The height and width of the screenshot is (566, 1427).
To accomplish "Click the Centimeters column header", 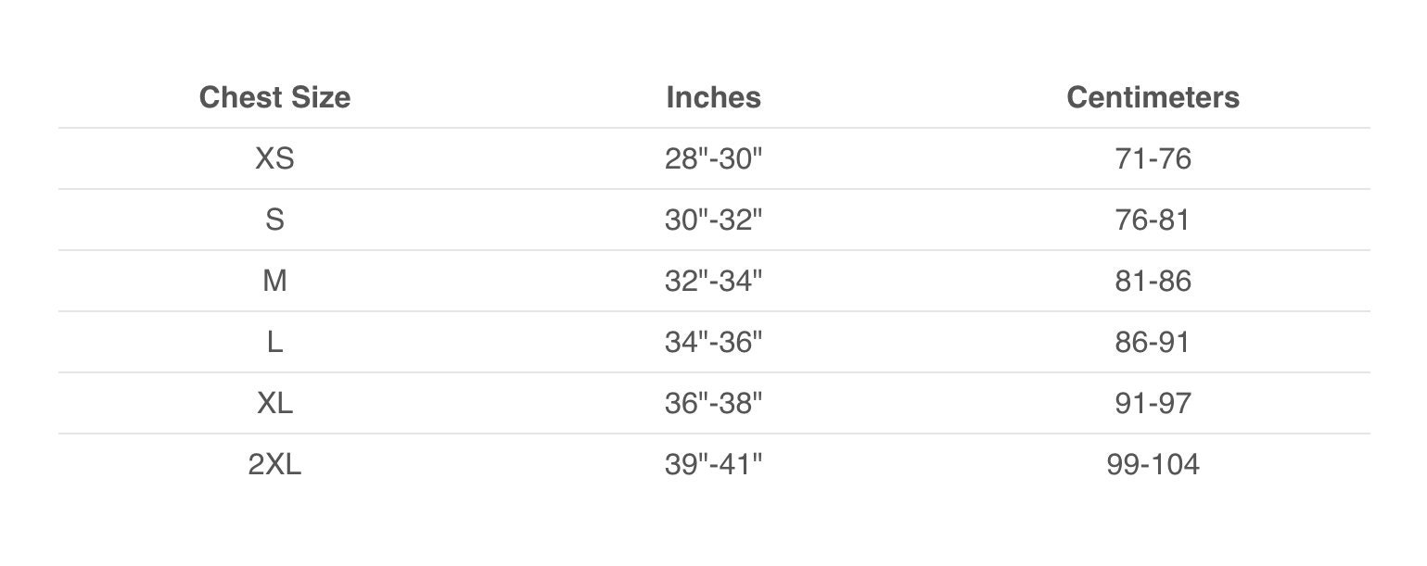I will pos(1153,97).
